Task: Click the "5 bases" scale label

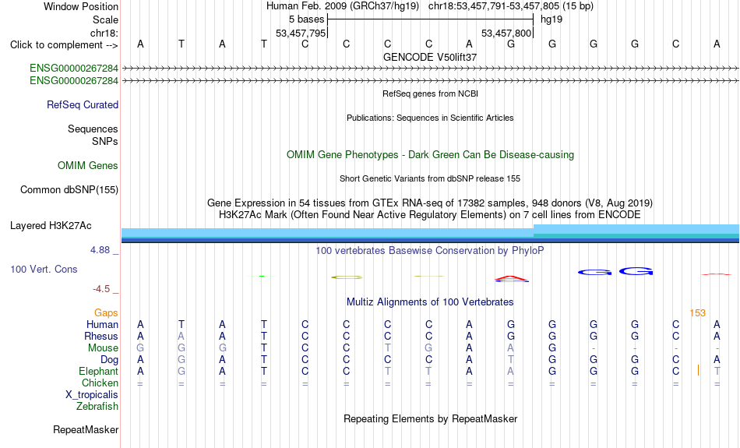Action: coord(306,19)
